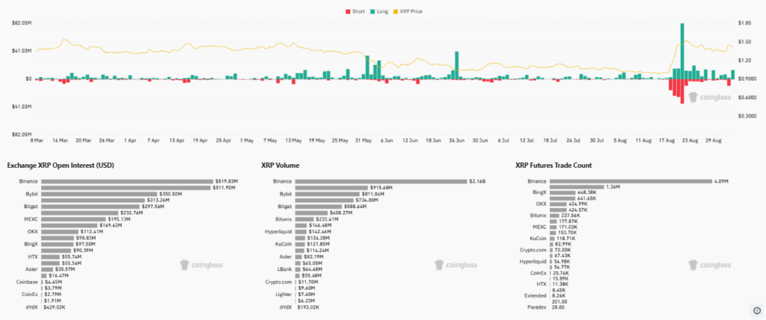Screen dimensions: 766x320
Task: Click KuCoin label in XRP Volume chart
Action: (x=284, y=243)
